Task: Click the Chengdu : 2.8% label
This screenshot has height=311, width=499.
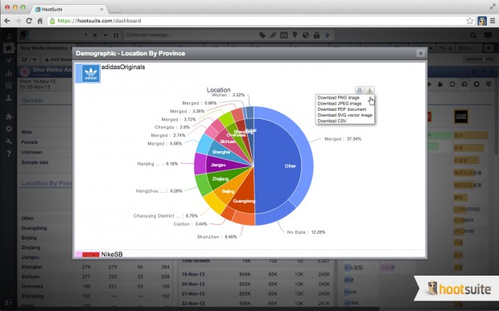Action: 172,127
